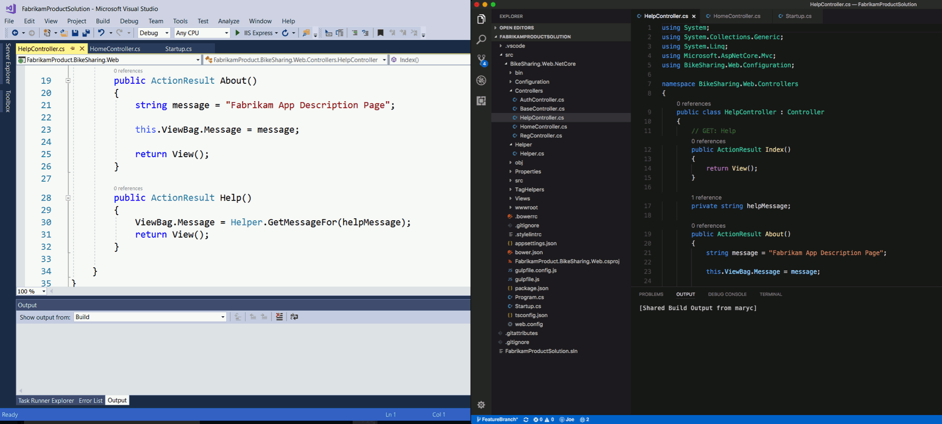The height and width of the screenshot is (424, 942).
Task: Click the Search magnifier in VS Code sidebar
Action: (x=481, y=40)
